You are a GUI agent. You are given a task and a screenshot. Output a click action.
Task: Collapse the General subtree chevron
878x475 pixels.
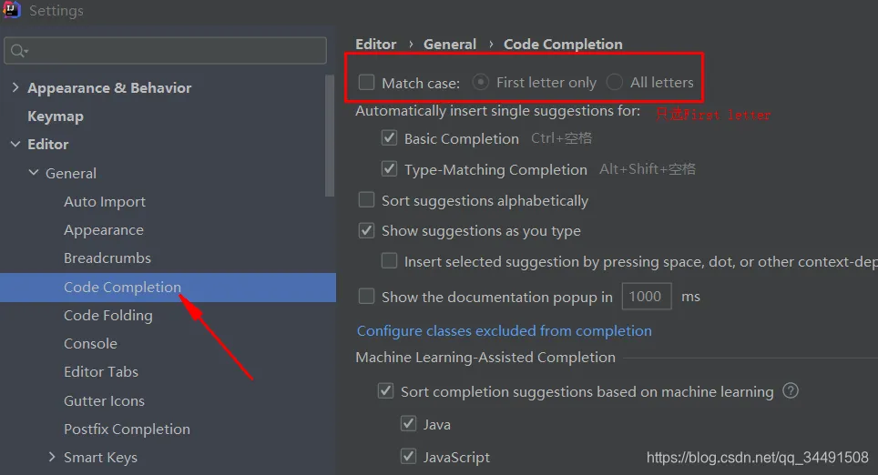34,173
